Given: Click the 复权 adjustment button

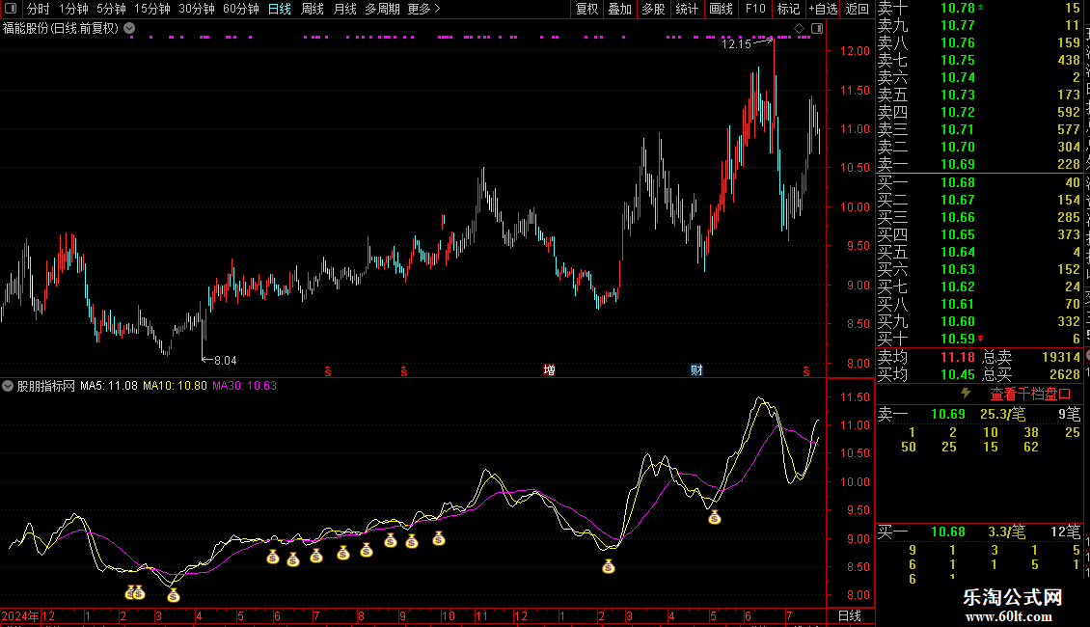Looking at the screenshot, I should click(586, 9).
